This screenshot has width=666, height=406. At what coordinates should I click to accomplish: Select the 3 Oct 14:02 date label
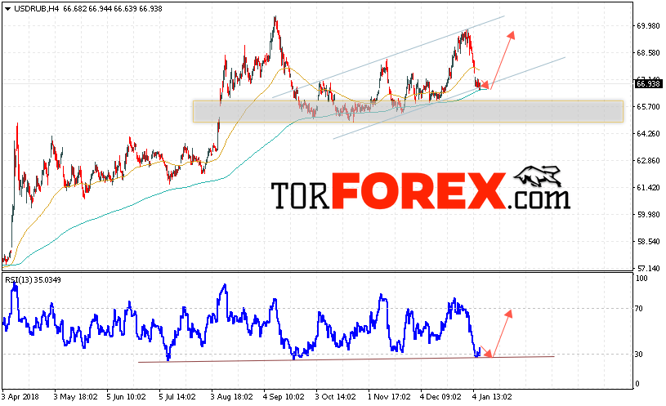[x=336, y=397]
